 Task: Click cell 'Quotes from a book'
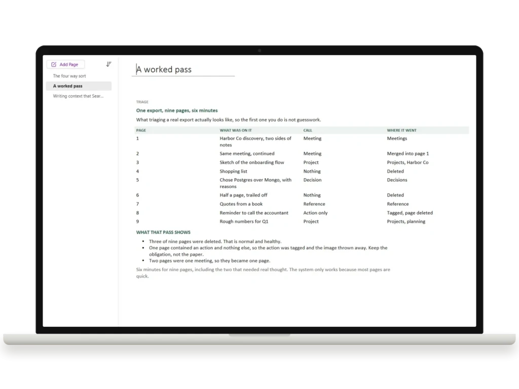tap(241, 204)
